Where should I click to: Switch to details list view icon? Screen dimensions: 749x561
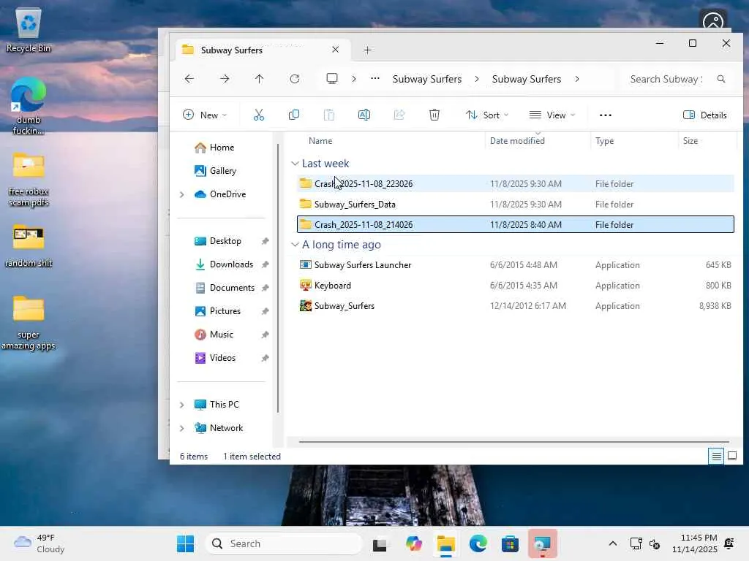tap(716, 456)
